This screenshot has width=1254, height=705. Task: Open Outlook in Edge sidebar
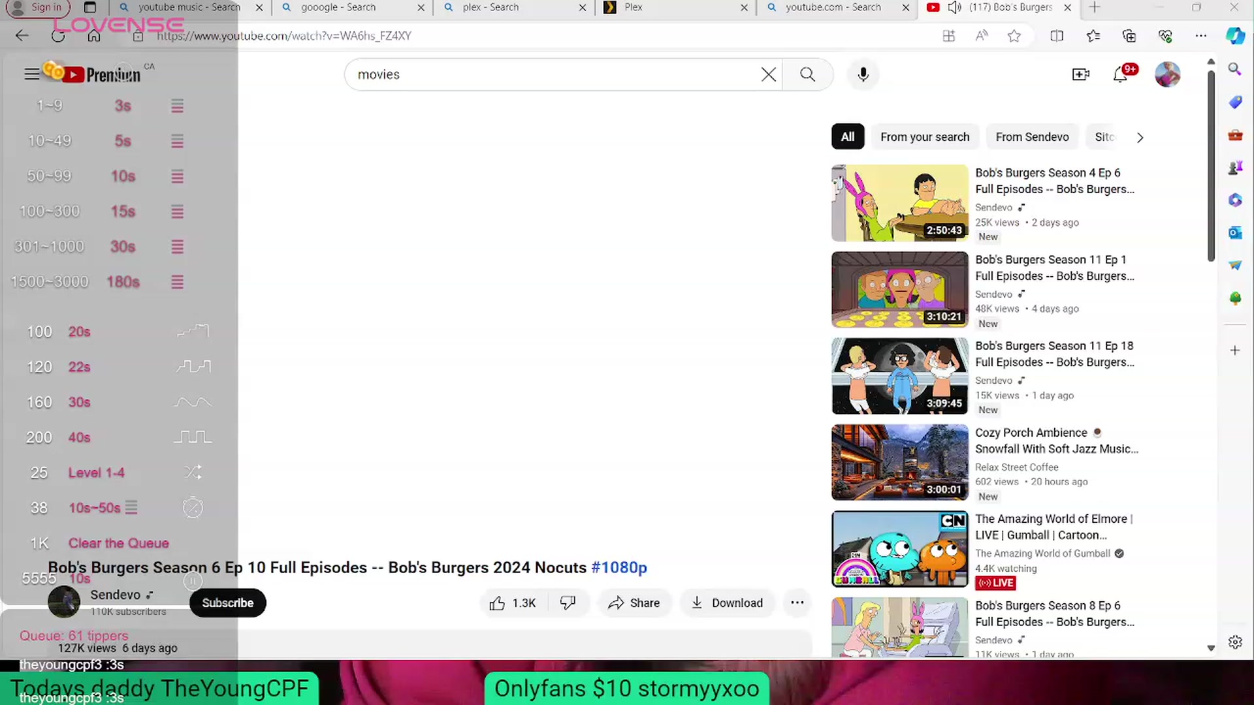(x=1235, y=232)
